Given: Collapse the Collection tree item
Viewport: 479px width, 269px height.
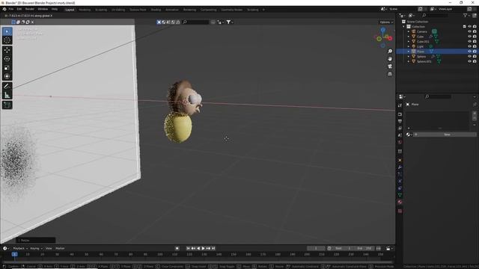Looking at the screenshot, I should (x=404, y=27).
